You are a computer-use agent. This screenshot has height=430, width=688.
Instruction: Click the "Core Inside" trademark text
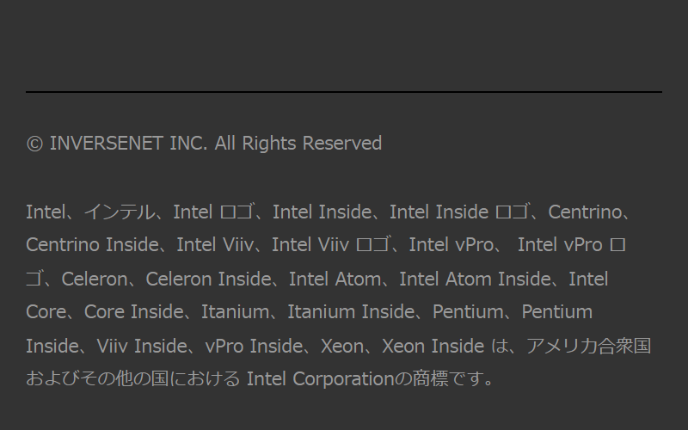[133, 311]
